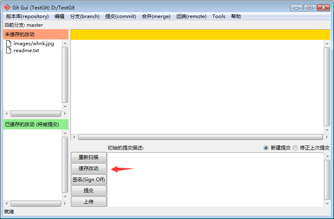Image resolution: width=334 pixels, height=219 pixels.
Task: Click the file icon beside readme.txt
Action: click(x=9, y=51)
